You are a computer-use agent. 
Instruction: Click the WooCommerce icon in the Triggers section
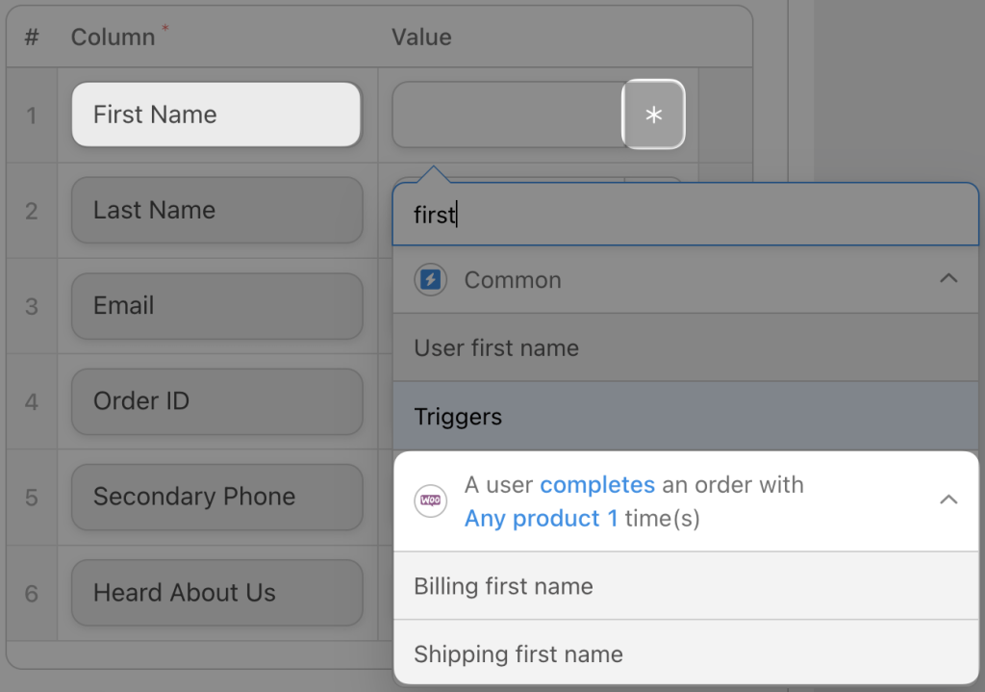pyautogui.click(x=430, y=500)
